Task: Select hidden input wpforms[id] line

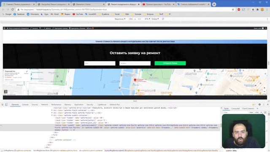Action: point(79,118)
